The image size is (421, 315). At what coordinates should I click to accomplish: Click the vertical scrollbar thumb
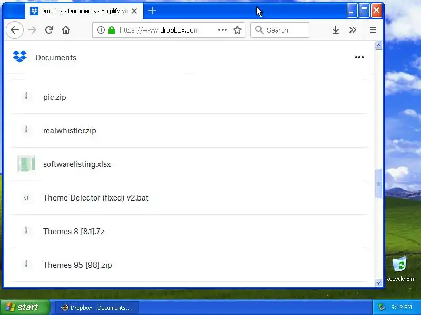pos(378,184)
